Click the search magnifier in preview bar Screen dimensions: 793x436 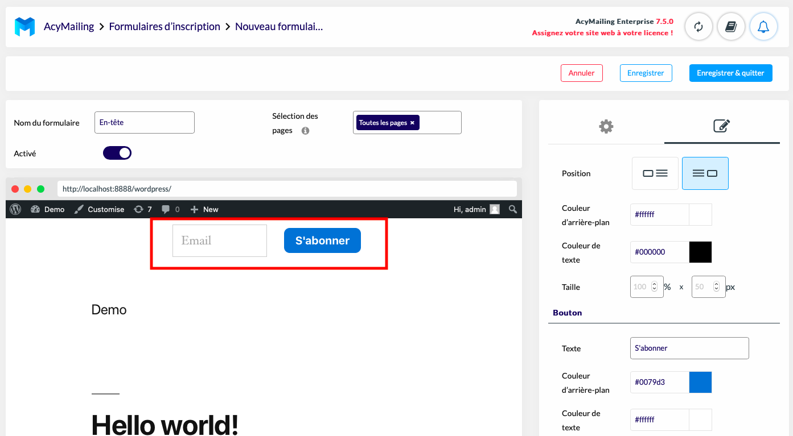513,209
